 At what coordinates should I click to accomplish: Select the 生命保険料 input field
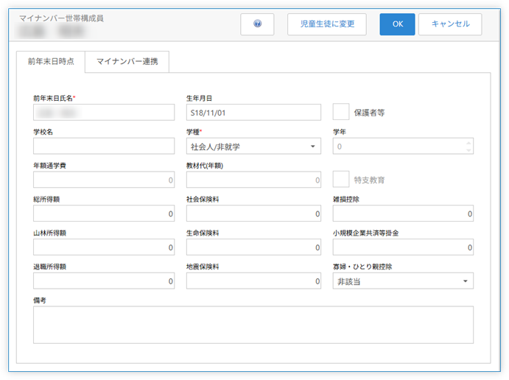tap(253, 247)
